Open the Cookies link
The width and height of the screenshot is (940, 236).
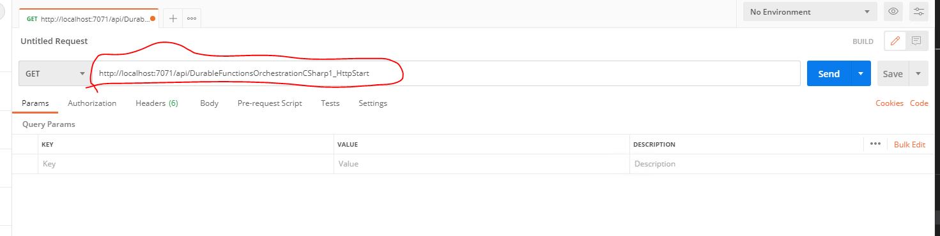pos(890,103)
